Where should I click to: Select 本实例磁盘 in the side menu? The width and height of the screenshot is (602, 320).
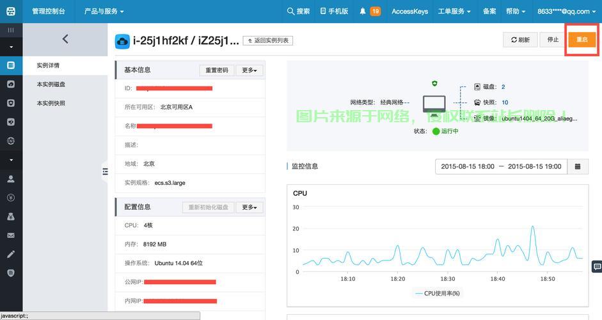pos(51,84)
